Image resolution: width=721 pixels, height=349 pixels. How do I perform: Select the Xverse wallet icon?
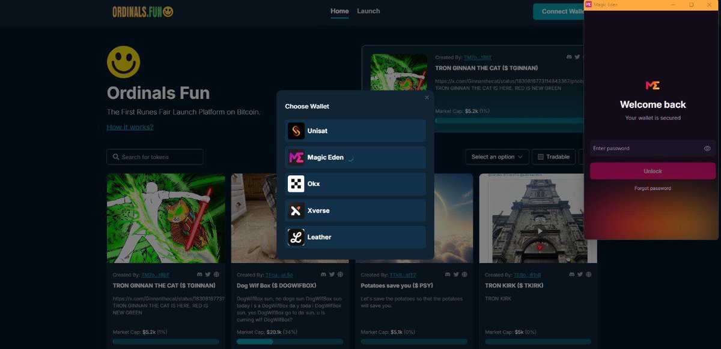(x=296, y=210)
